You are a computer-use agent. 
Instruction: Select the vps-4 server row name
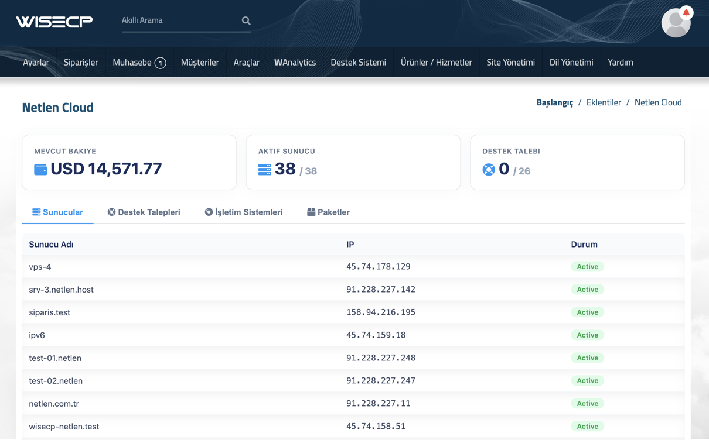[x=40, y=267]
